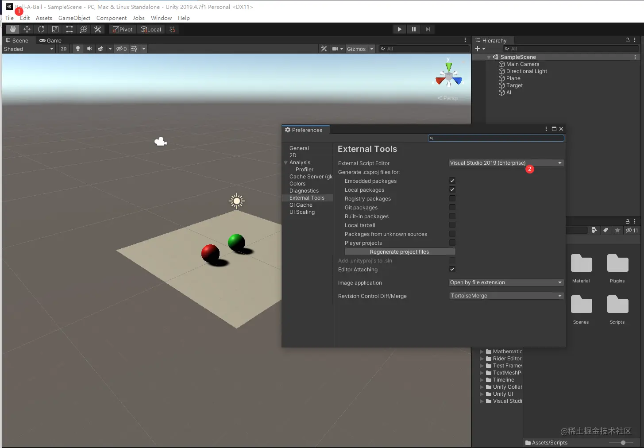Open Image application dropdown
Viewport: 644px width, 448px height.
[x=506, y=282]
